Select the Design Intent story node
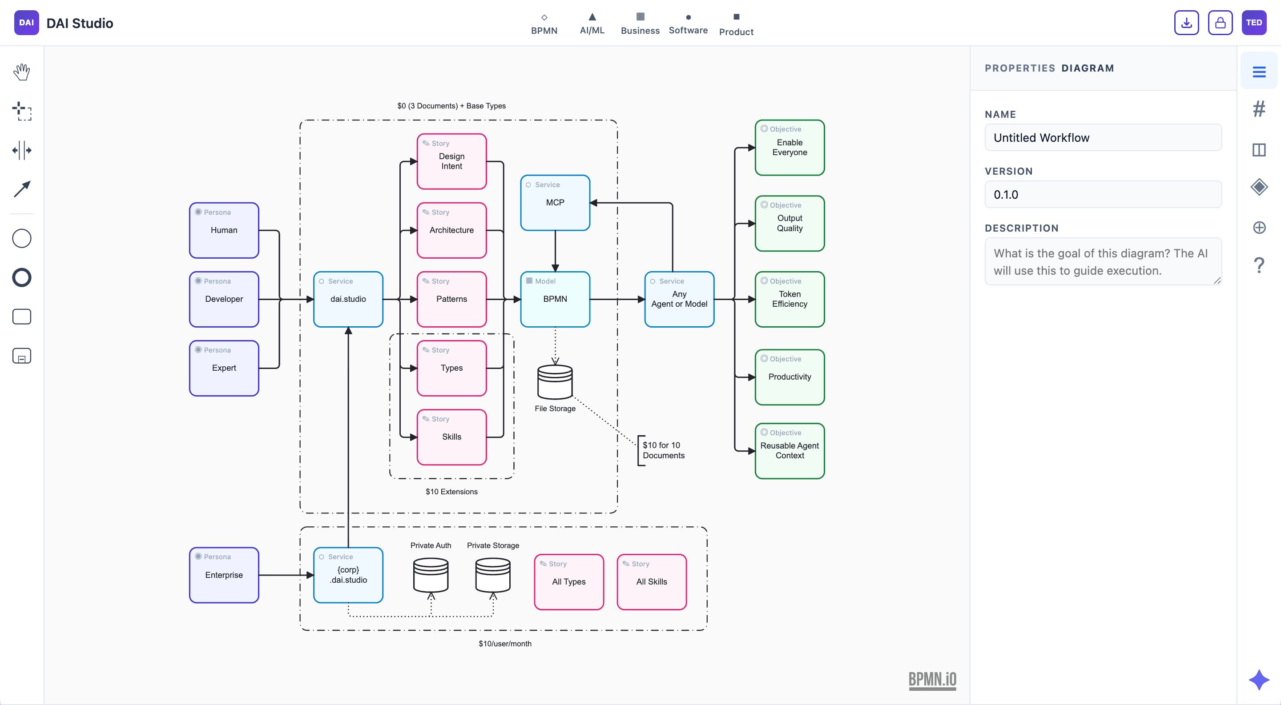The image size is (1281, 705). tap(451, 161)
